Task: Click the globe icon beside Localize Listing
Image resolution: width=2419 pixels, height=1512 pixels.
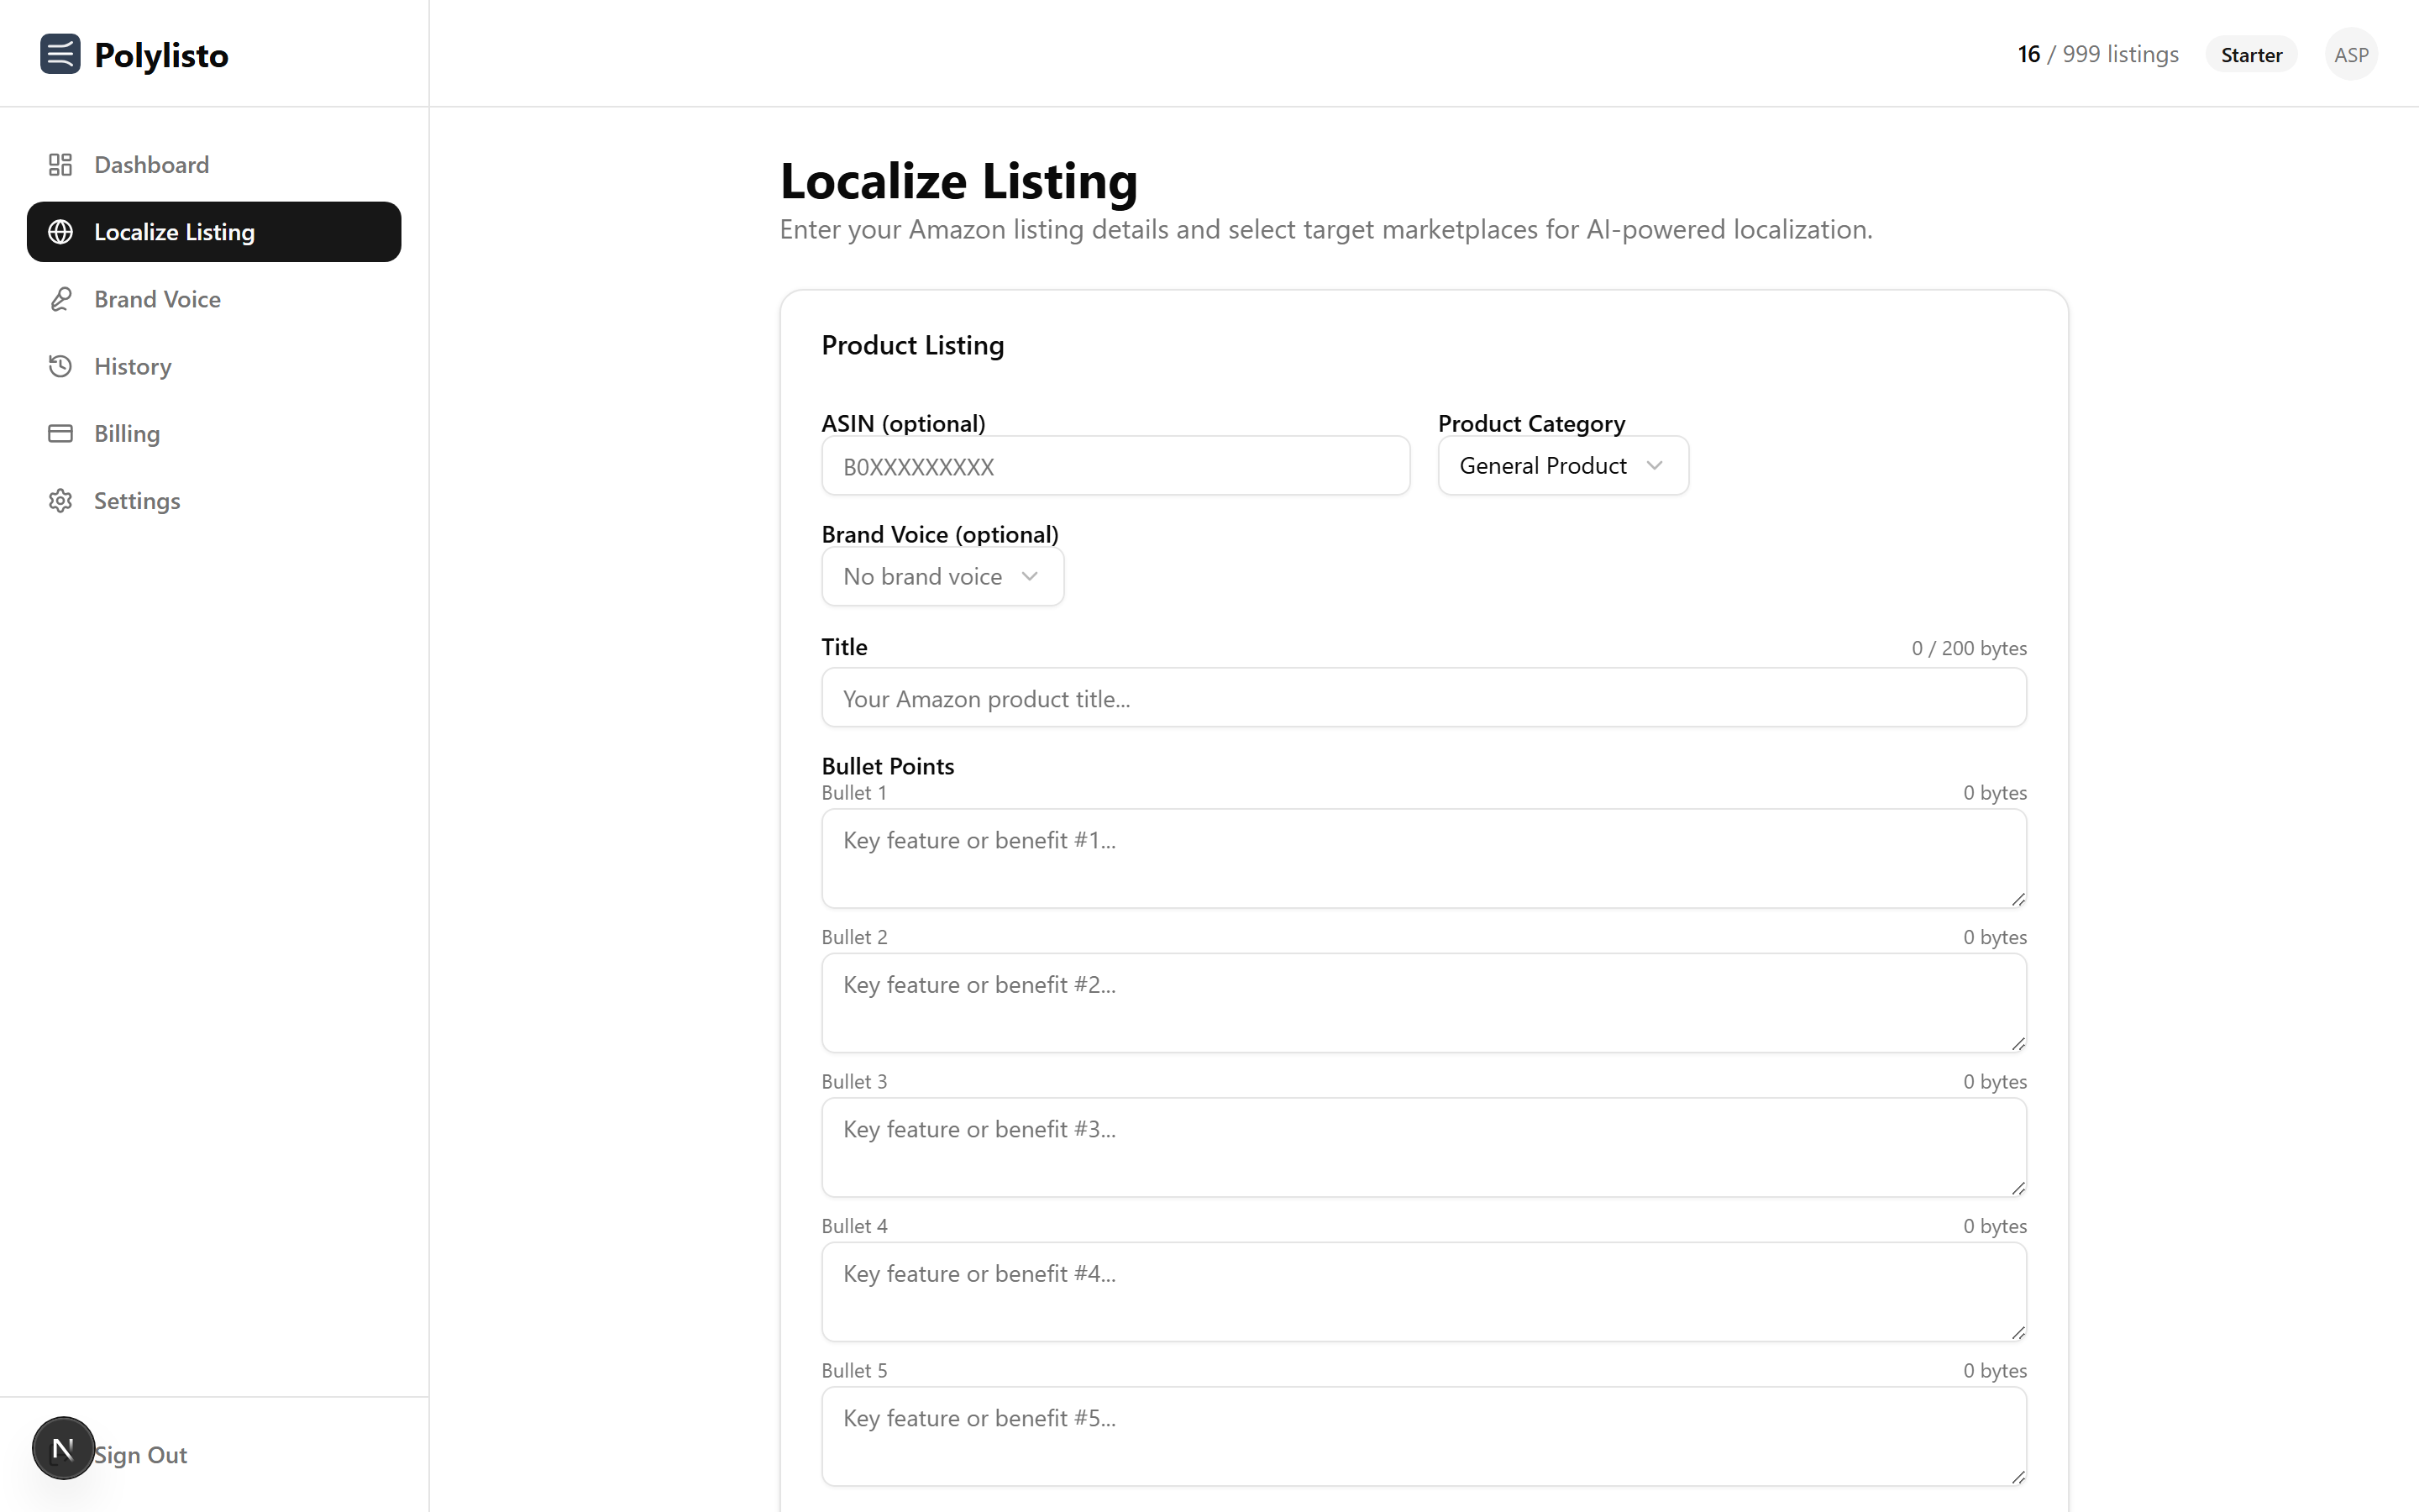Action: coord(61,231)
